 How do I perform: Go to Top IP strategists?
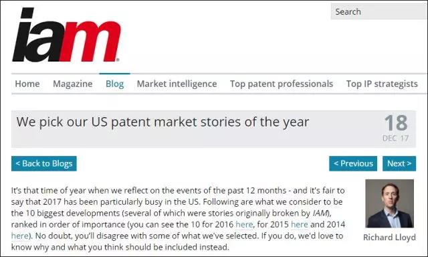382,84
